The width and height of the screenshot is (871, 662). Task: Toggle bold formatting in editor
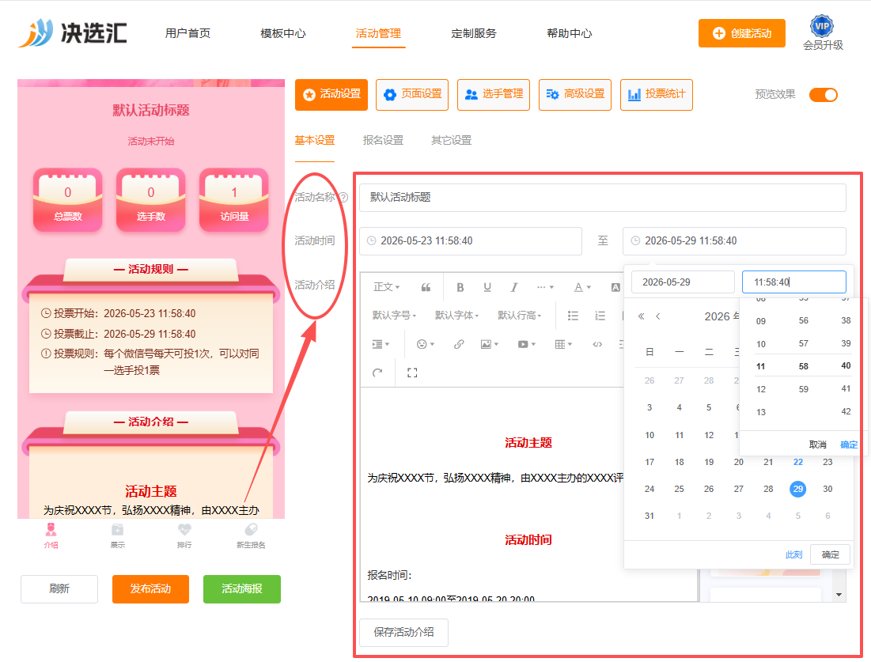460,287
